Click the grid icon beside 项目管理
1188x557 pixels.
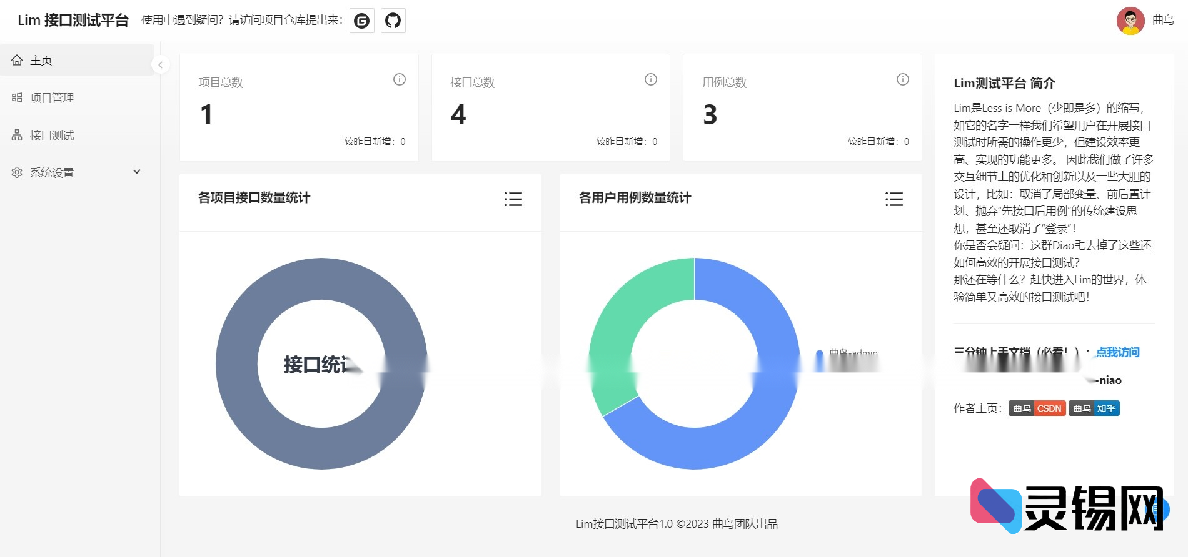(17, 97)
